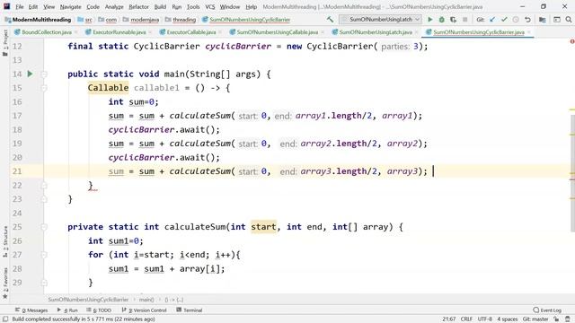Open the Project Structure folder icon
This screenshot has height=323, width=575.
point(543,20)
